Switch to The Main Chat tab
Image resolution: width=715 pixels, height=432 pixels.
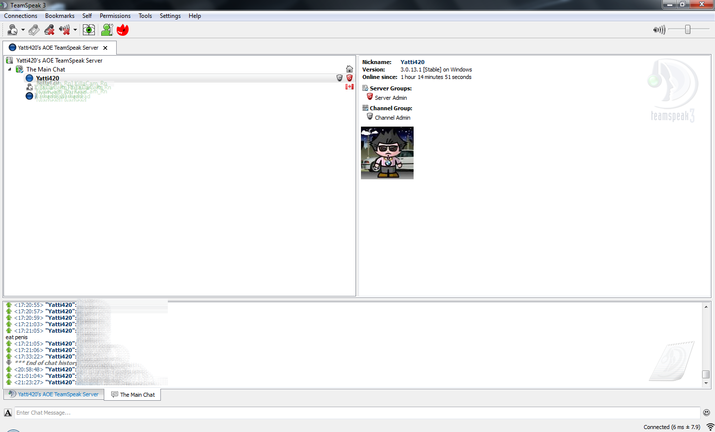[x=133, y=395]
